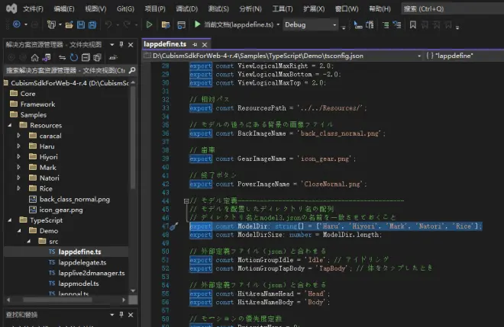Open the Debug configuration dropdown
The height and width of the screenshot is (327, 504).
click(x=310, y=24)
